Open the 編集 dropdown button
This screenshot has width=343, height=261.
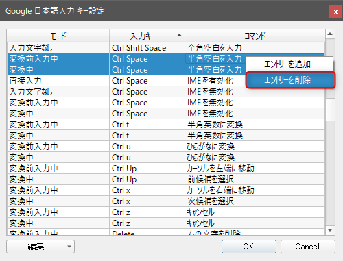tap(40, 247)
